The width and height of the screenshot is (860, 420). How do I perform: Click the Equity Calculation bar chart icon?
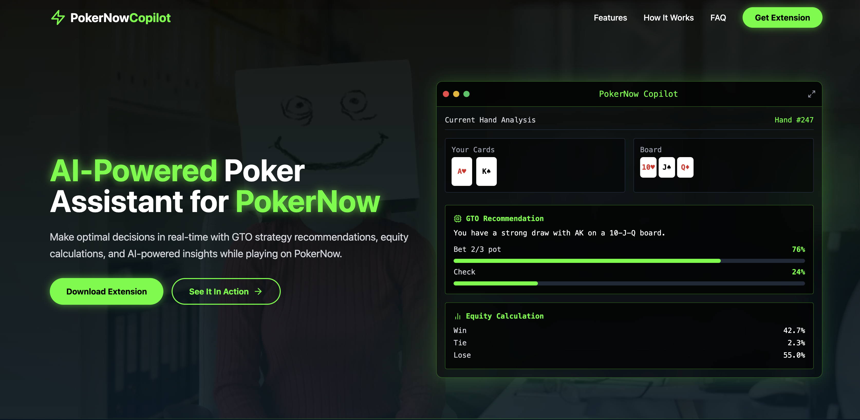[x=457, y=316]
